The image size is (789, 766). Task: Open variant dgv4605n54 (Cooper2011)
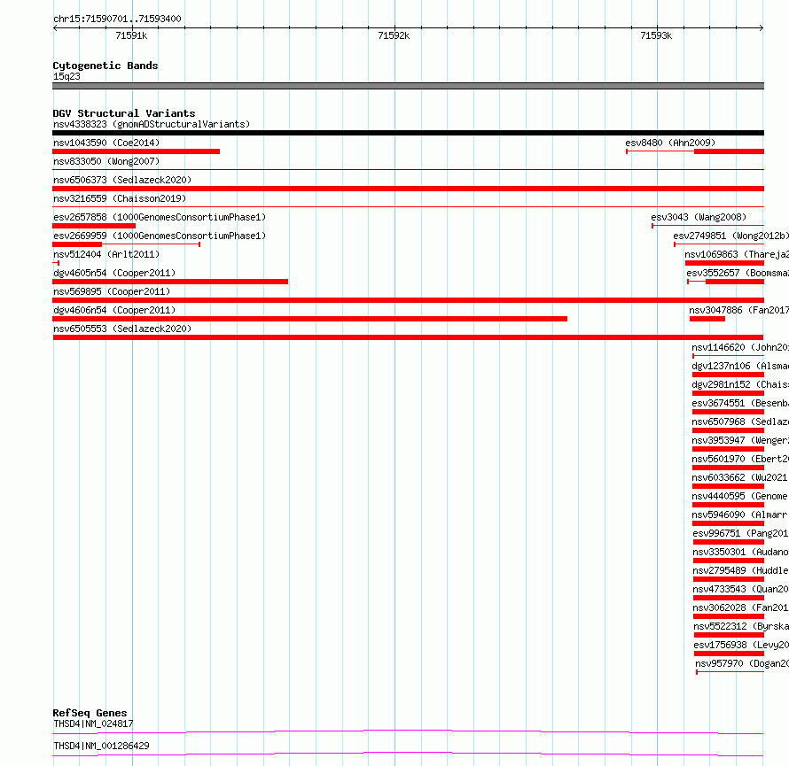(114, 273)
